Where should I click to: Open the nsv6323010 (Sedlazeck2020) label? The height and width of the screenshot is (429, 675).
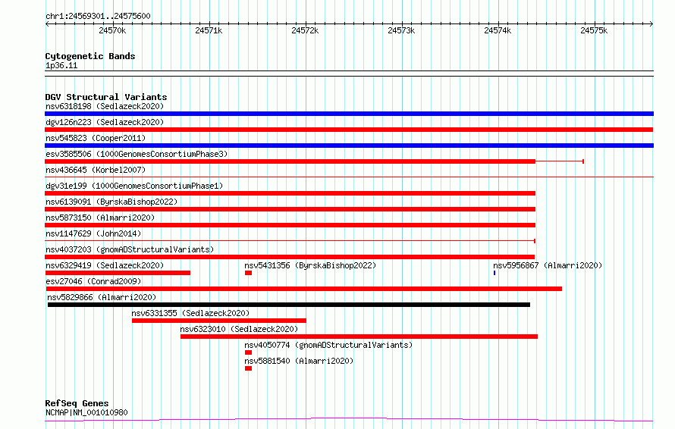click(239, 329)
